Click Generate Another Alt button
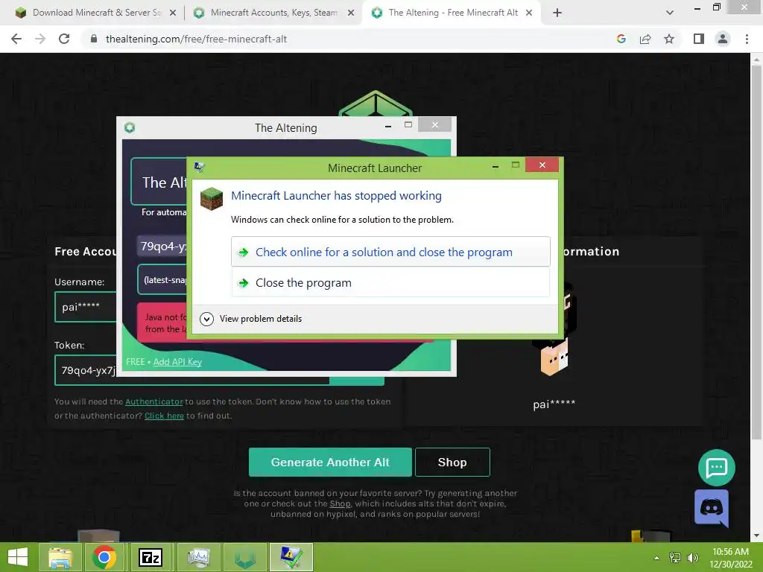 (330, 462)
